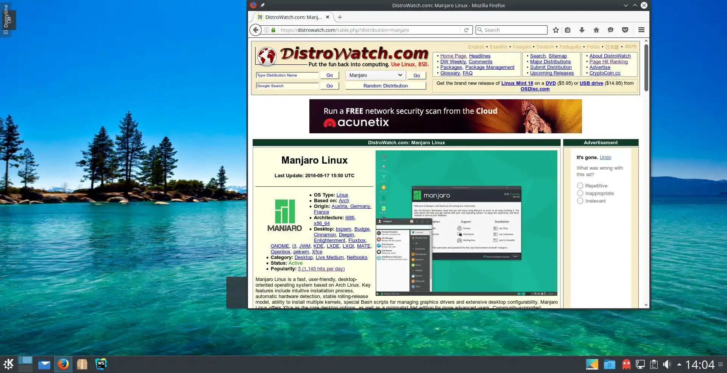This screenshot has height=373, width=727.
Task: Open the Linux Mint 18 link
Action: click(x=517, y=83)
